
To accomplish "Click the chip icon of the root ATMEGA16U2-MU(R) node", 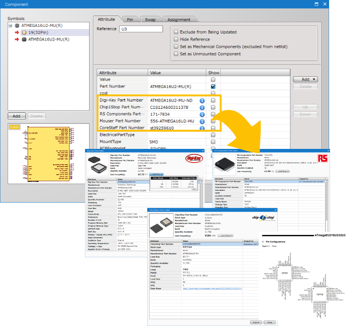I will [x=17, y=25].
